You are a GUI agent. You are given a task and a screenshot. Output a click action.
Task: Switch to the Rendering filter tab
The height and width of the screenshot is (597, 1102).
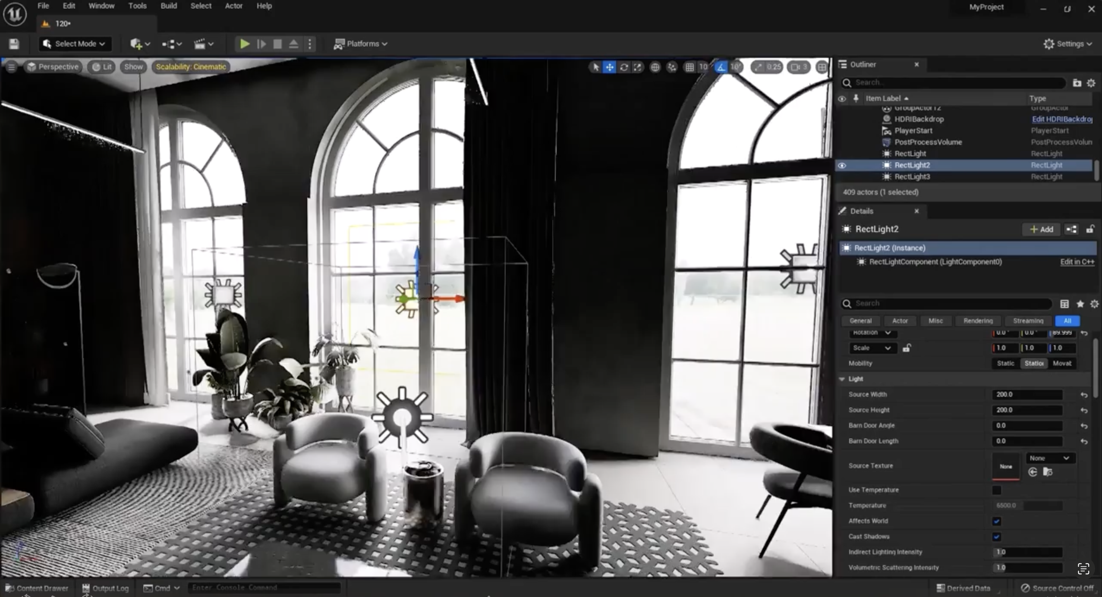[978, 321]
